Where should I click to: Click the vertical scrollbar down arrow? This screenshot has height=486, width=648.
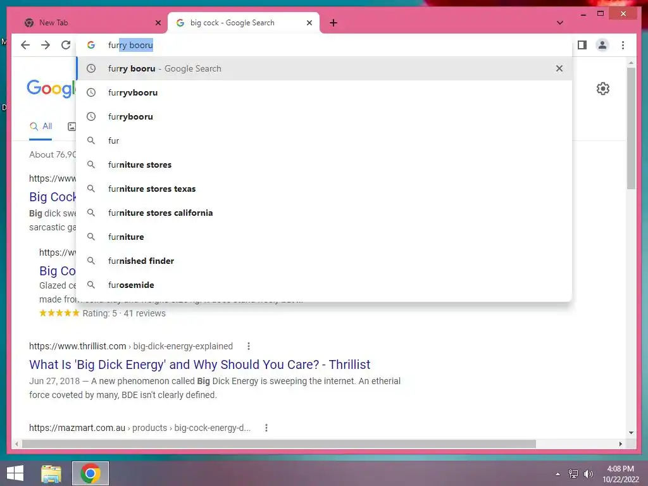pos(631,433)
